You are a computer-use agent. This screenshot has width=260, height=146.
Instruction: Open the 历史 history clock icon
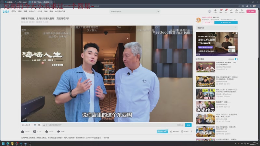(237, 11)
